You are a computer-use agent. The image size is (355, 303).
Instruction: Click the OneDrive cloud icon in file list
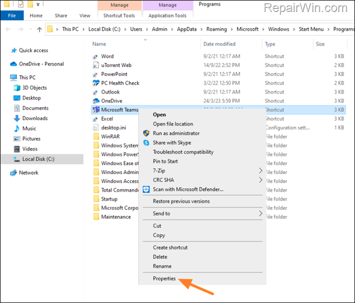[x=96, y=101]
